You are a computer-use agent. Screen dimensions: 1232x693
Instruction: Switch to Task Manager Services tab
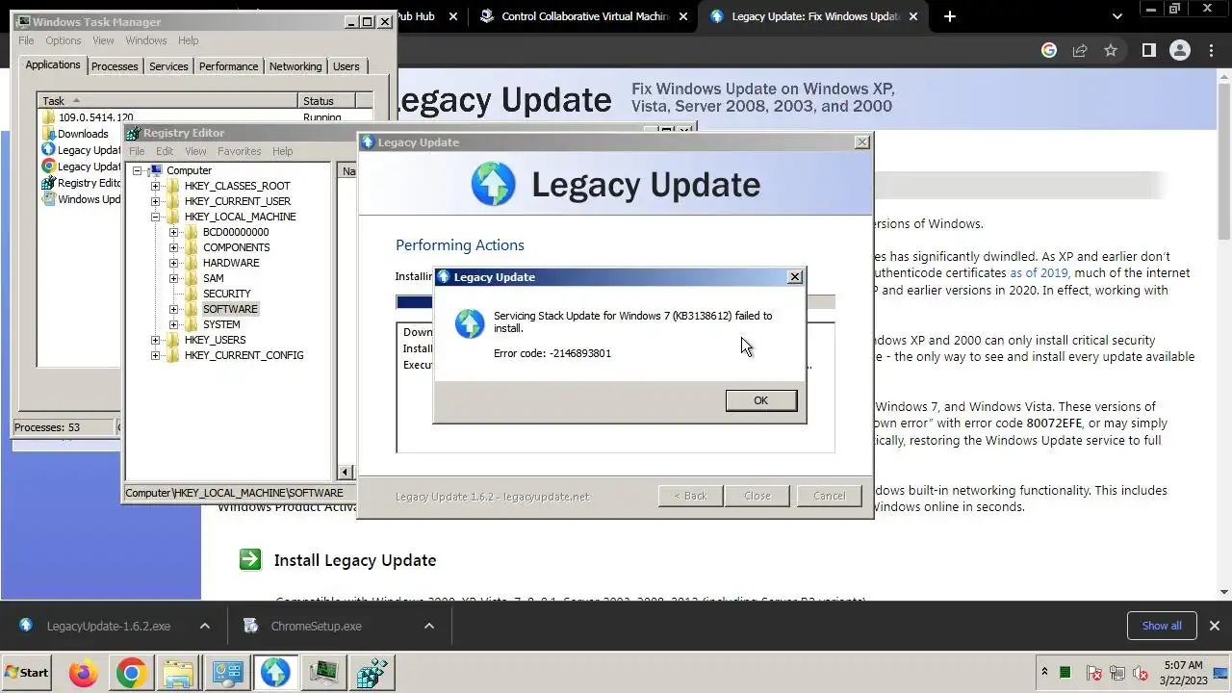(x=168, y=66)
